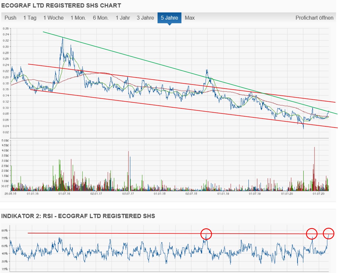Choose the 1 Jahr timeframe
The image size is (338, 273).
[123, 18]
